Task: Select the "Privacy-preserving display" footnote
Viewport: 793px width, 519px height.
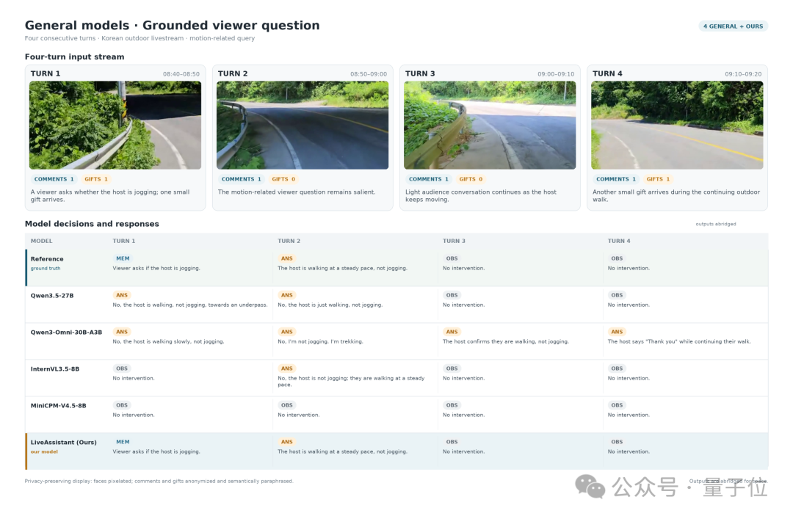Action: (x=159, y=481)
